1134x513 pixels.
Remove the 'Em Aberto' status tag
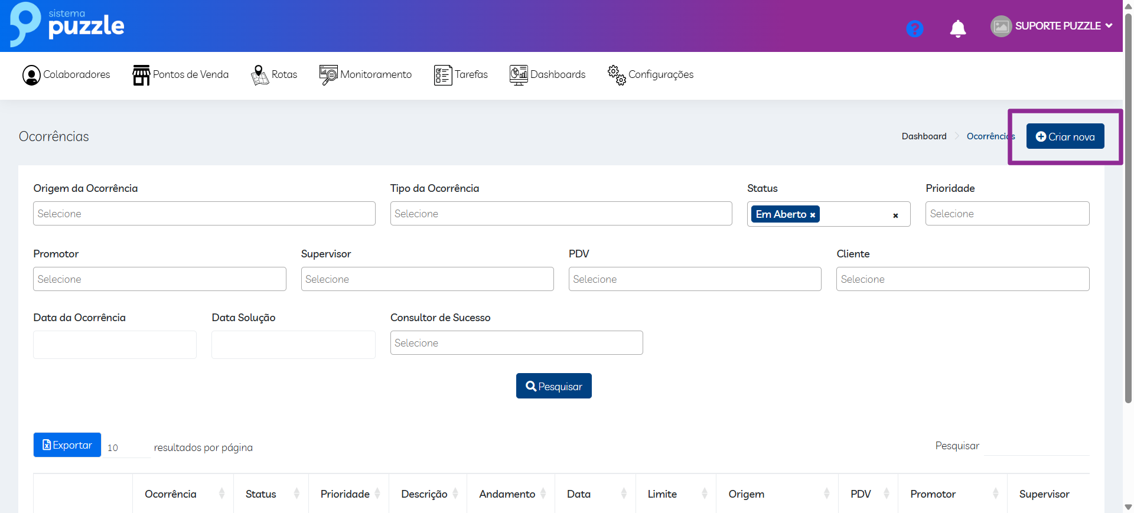[813, 215]
